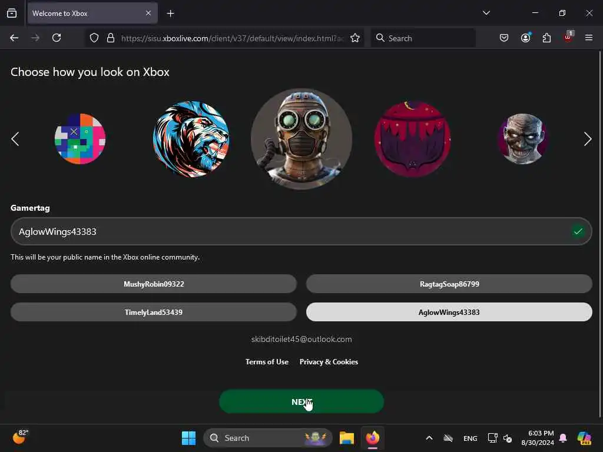Open the Windows Start menu

(189, 438)
